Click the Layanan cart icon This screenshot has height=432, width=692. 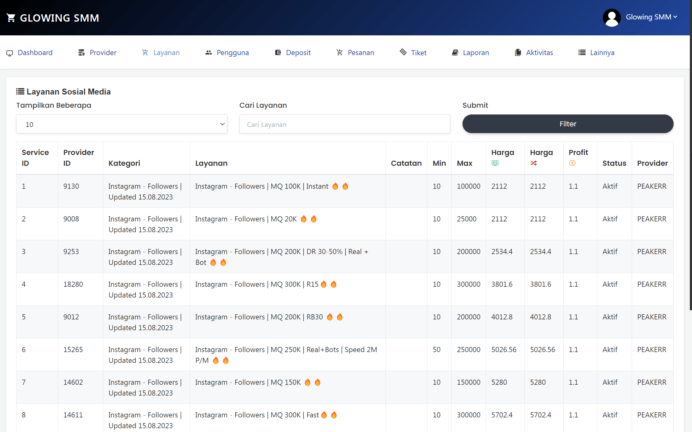pyautogui.click(x=145, y=53)
